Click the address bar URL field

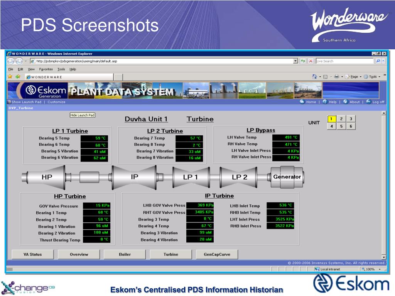click(162, 61)
